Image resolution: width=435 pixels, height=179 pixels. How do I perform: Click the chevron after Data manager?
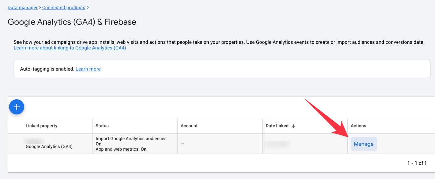coord(40,7)
